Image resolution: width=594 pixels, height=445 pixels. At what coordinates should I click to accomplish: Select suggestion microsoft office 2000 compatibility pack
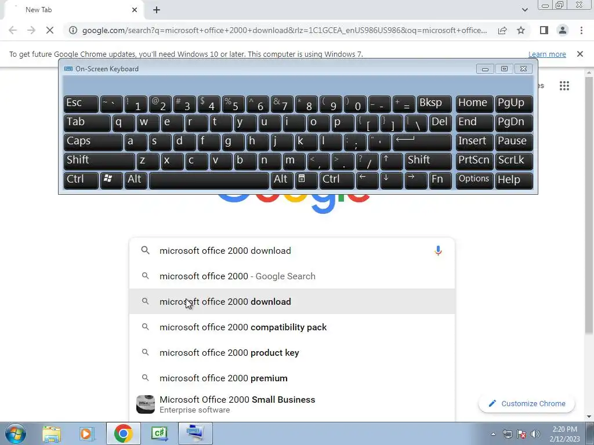point(292,327)
